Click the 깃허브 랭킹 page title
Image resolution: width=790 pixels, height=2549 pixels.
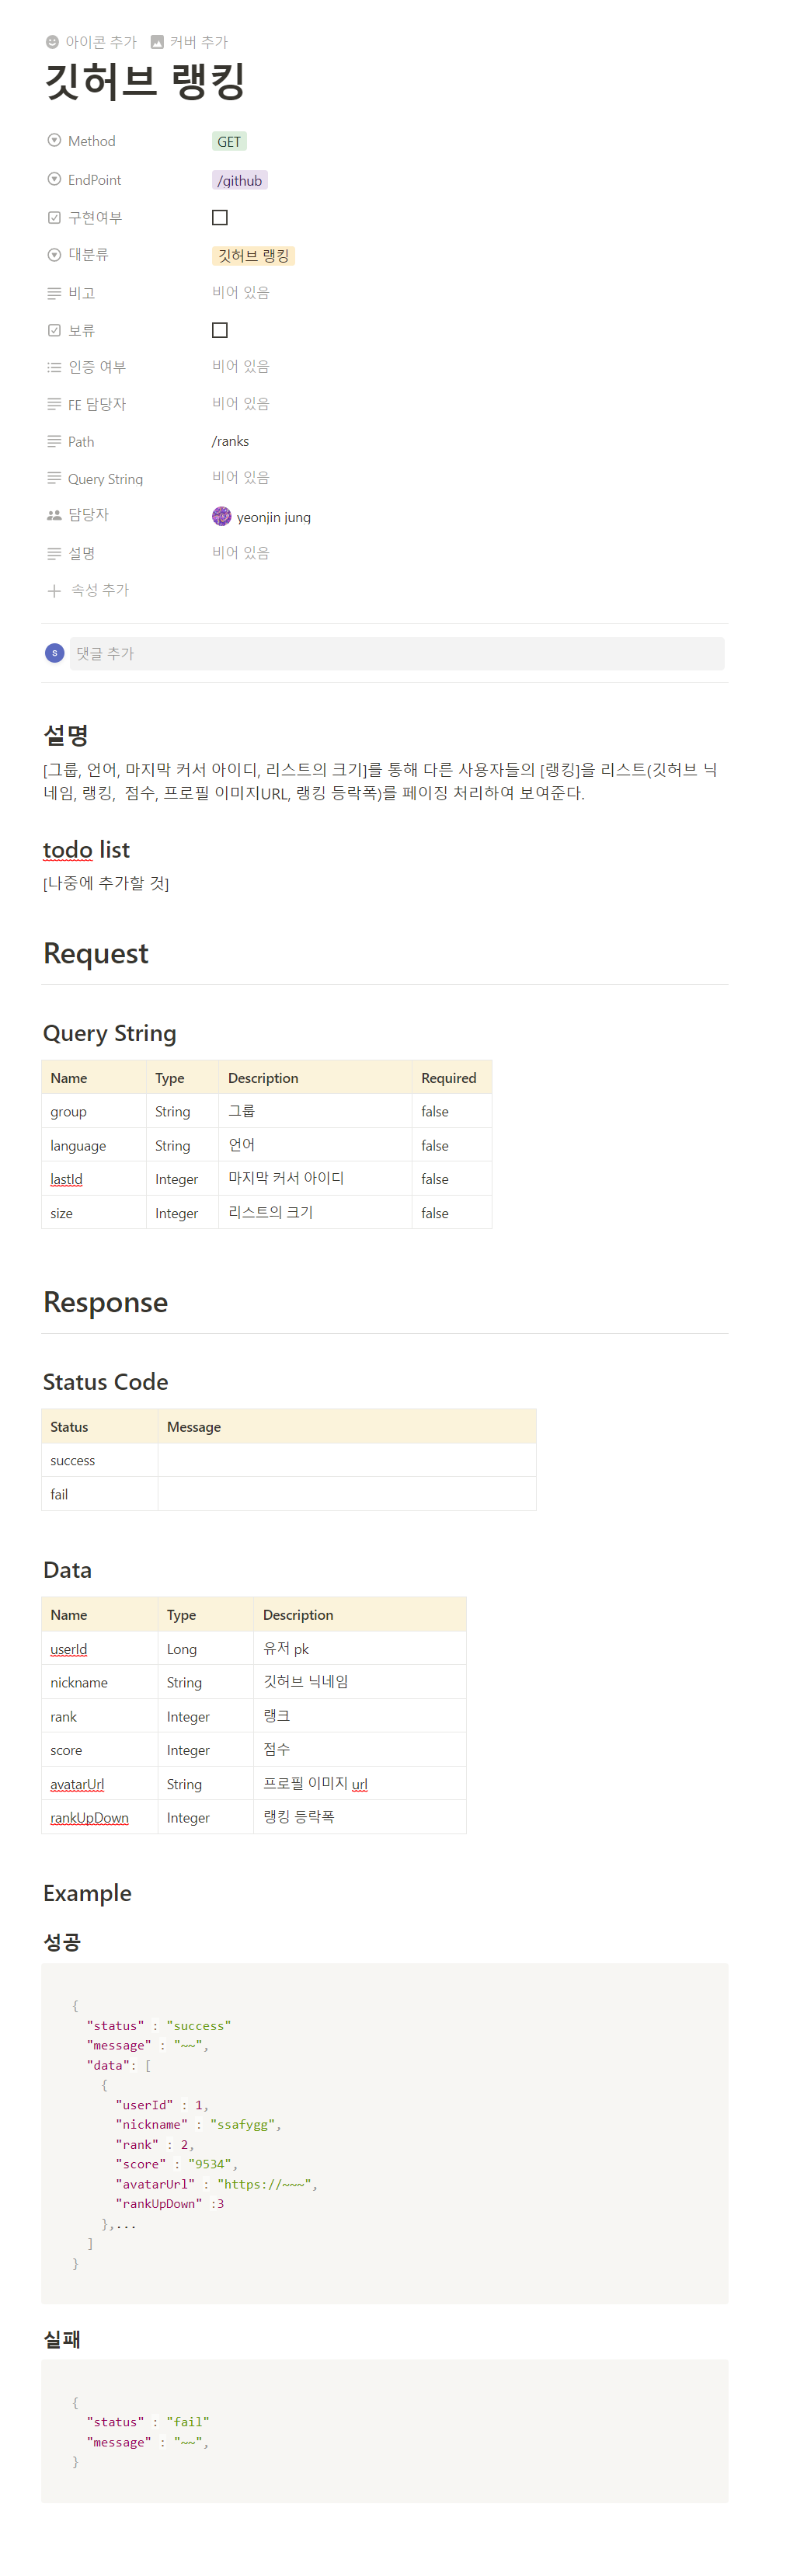coord(145,81)
